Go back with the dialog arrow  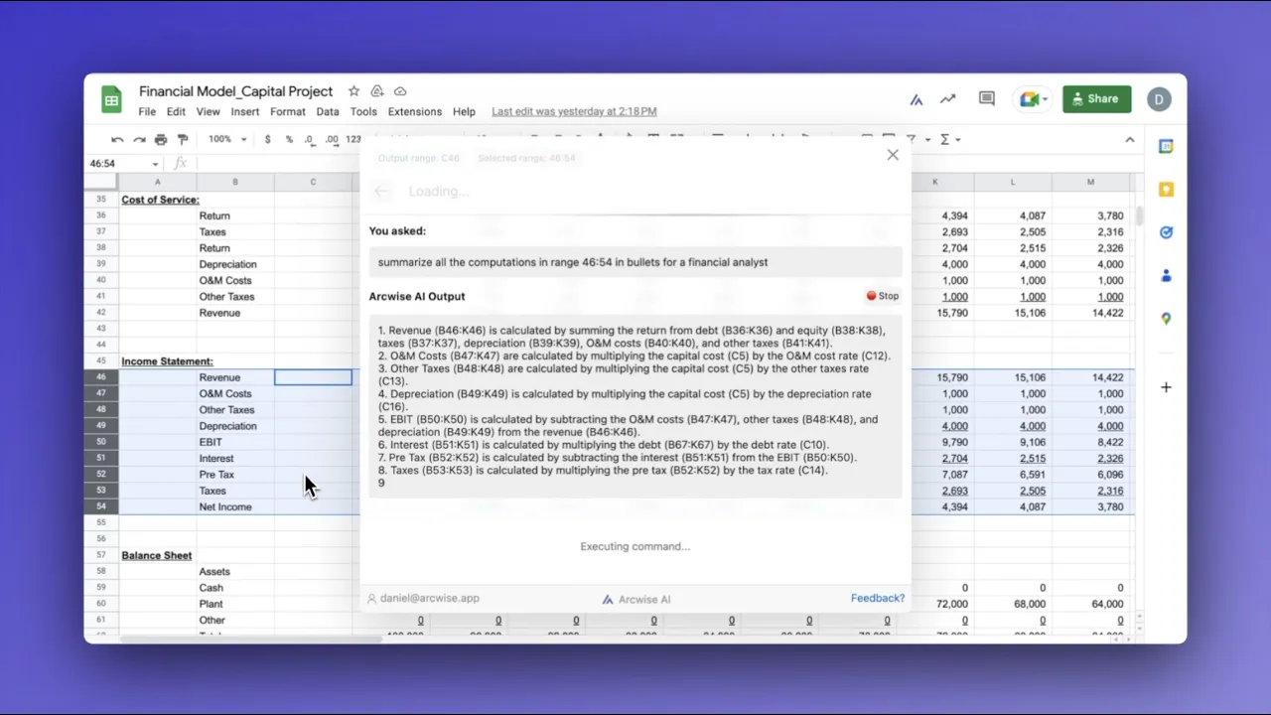(382, 192)
